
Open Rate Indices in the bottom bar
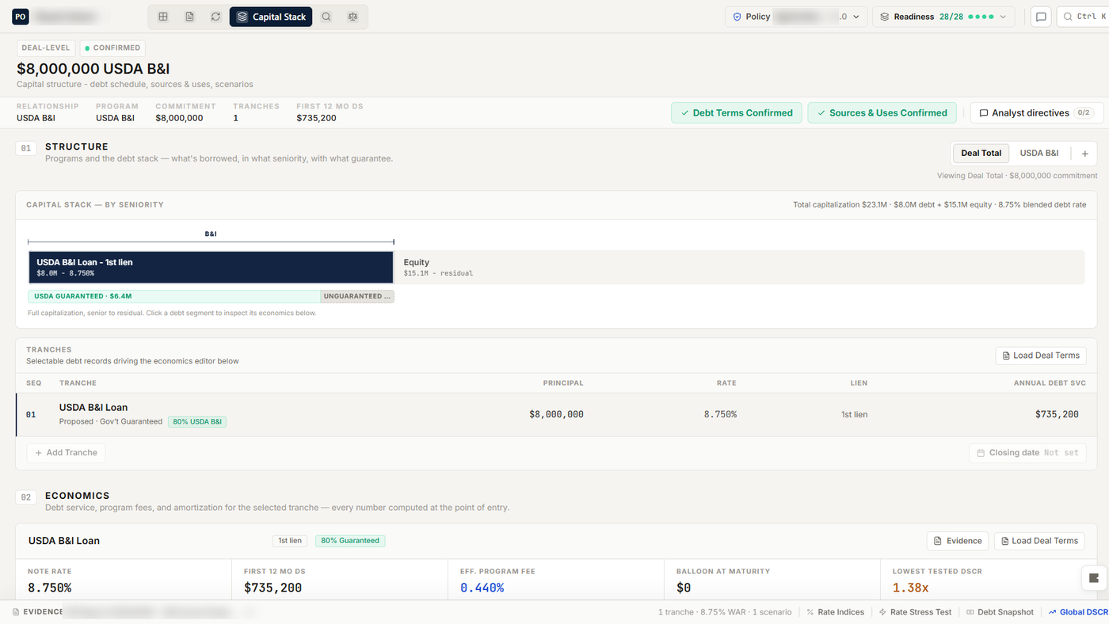point(836,612)
